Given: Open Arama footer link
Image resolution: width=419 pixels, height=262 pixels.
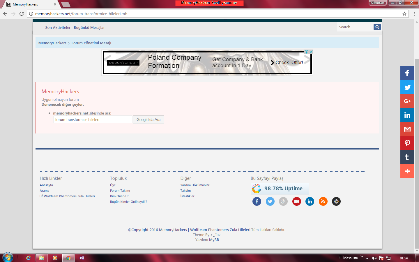Looking at the screenshot, I should point(45,191).
